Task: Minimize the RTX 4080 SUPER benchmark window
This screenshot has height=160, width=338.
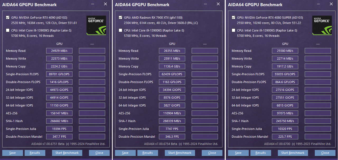Action: click(318, 4)
